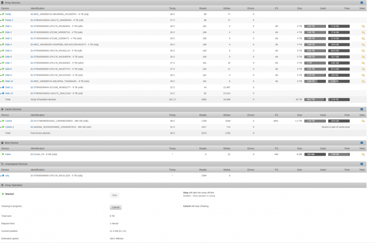Open spin arrow dropdown for Disk 8
The height and width of the screenshot is (243, 375).
click(1, 70)
